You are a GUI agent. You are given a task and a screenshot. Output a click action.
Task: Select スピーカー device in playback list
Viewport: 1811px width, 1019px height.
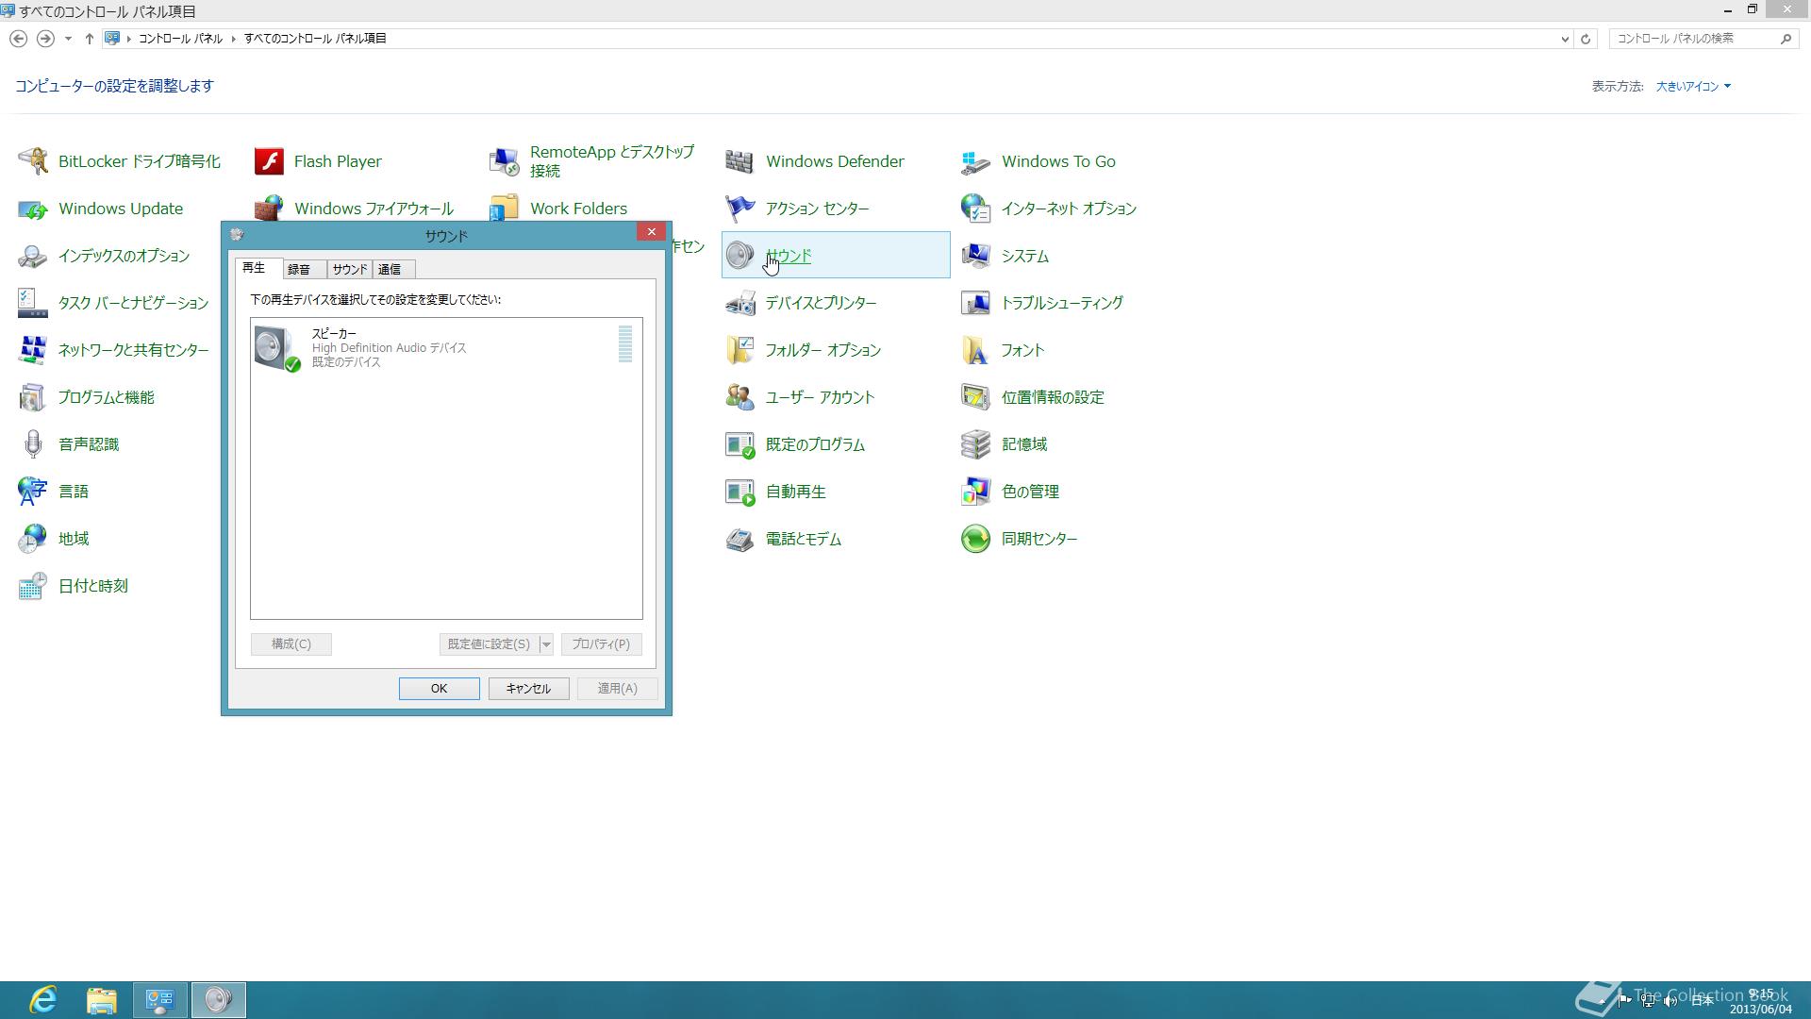point(446,347)
